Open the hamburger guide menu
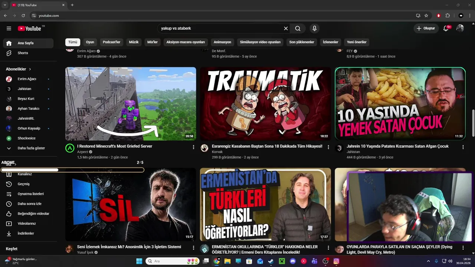This screenshot has width=475, height=267. click(9, 29)
